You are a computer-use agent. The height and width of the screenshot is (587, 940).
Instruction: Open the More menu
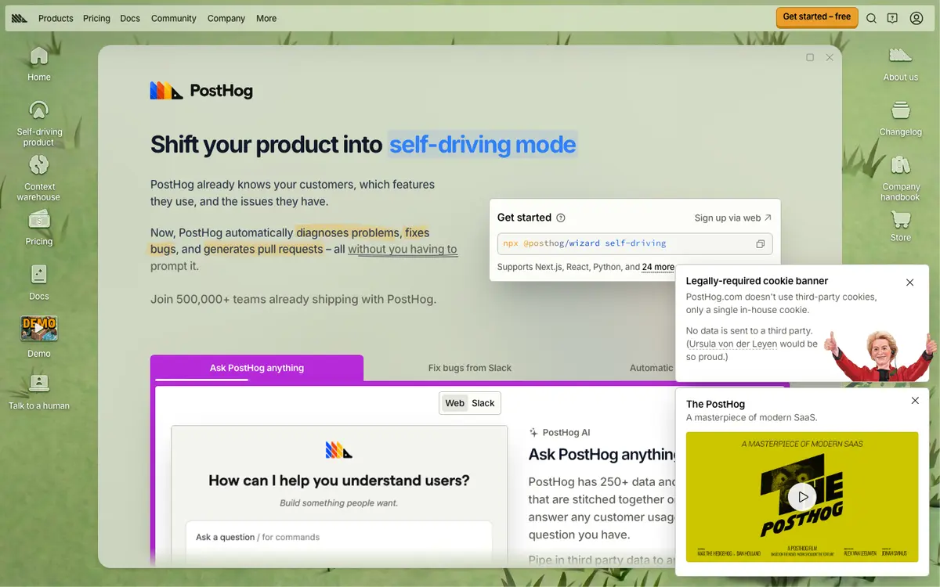pos(266,18)
